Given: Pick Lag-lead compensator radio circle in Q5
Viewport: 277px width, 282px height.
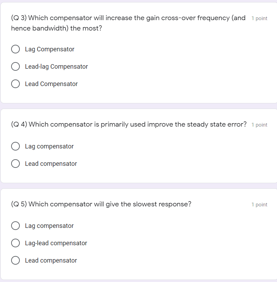Looking at the screenshot, I should [x=16, y=243].
